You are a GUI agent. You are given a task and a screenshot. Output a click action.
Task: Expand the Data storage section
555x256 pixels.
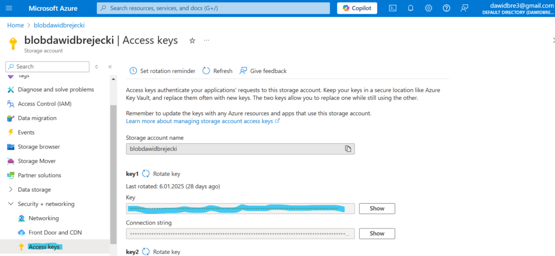[x=11, y=190]
